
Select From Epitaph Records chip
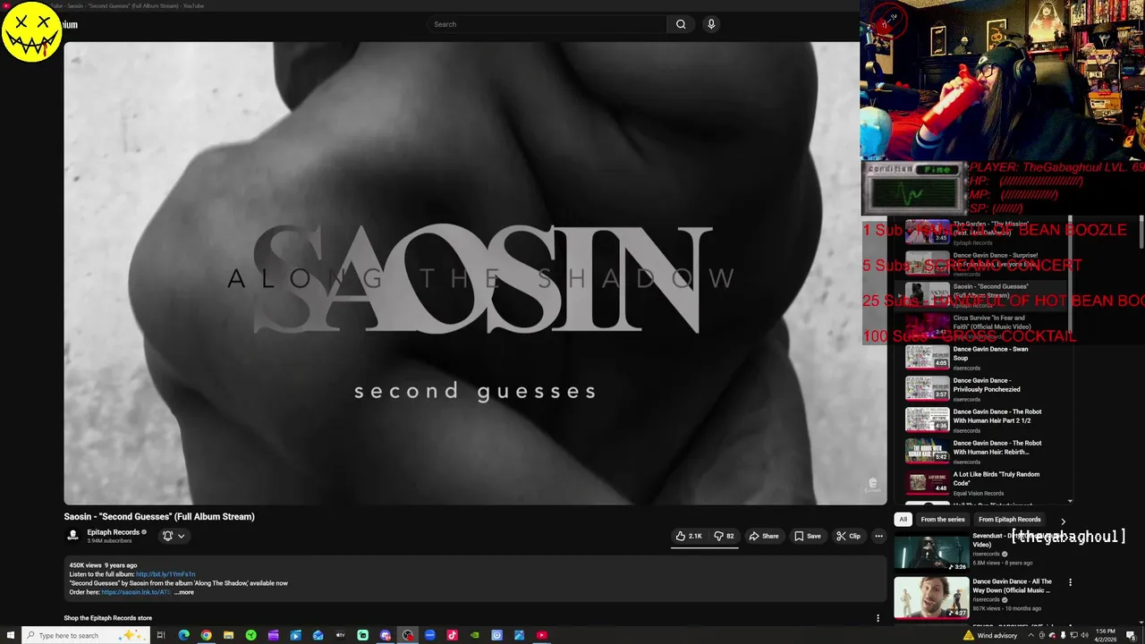click(1009, 520)
